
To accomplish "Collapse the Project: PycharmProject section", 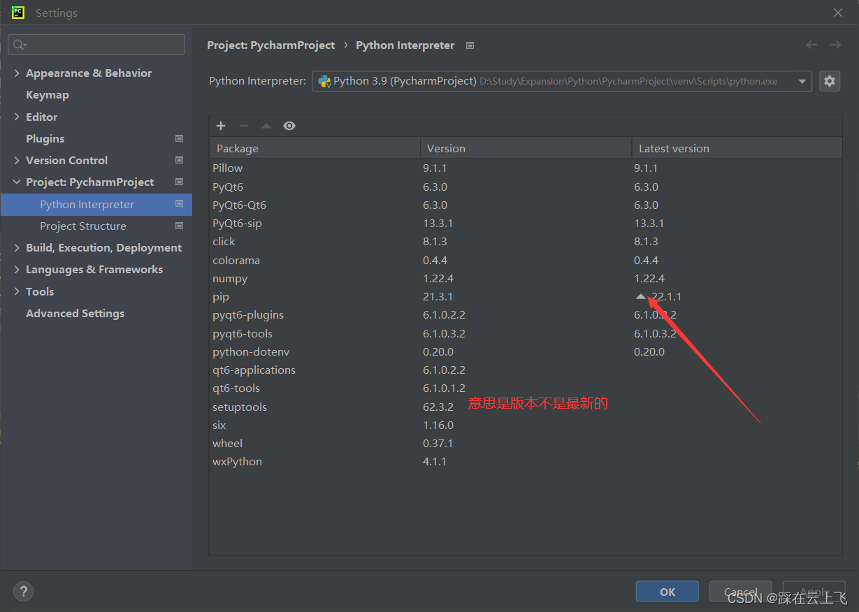I will [17, 182].
